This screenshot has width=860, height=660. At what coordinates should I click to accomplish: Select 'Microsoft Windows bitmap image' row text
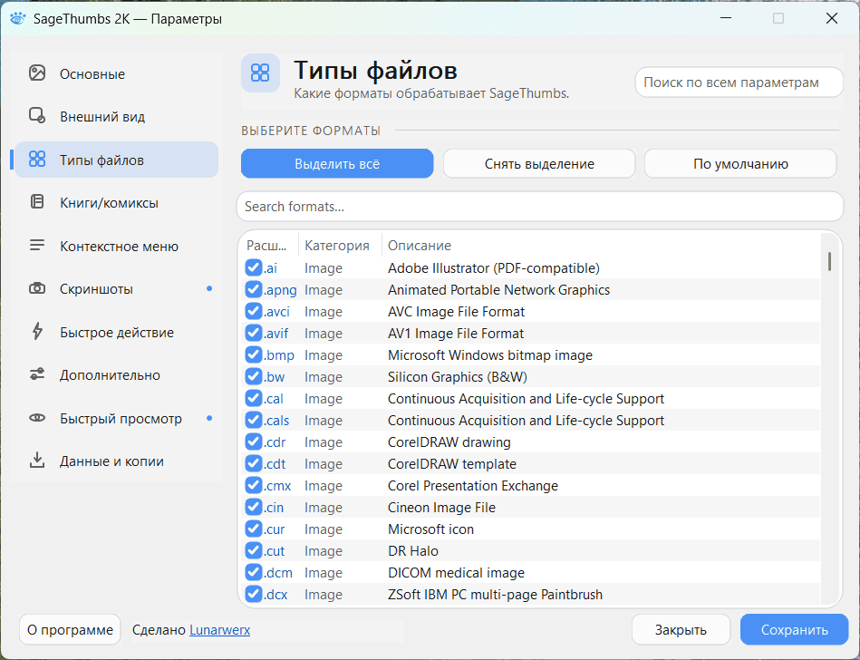tap(489, 355)
